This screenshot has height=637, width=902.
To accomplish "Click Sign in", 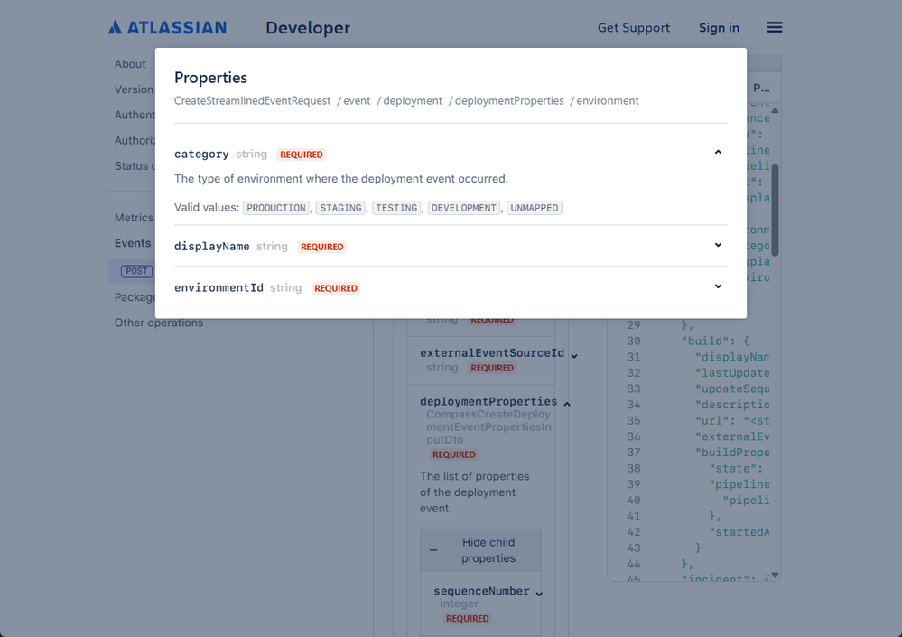I will (x=719, y=28).
